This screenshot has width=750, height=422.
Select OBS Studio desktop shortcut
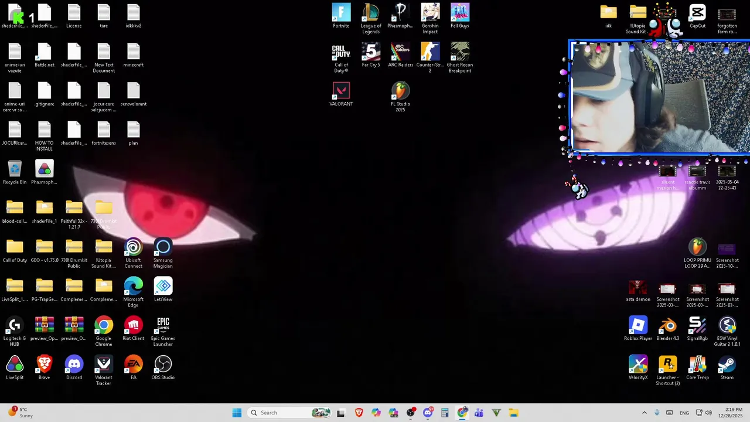[x=163, y=367]
